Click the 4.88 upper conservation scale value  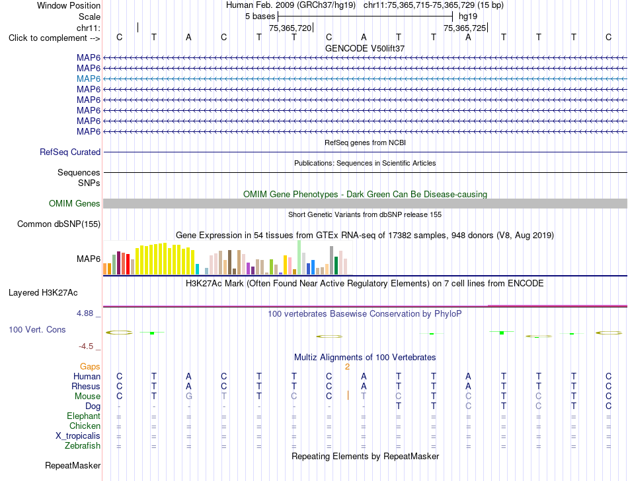coord(85,313)
